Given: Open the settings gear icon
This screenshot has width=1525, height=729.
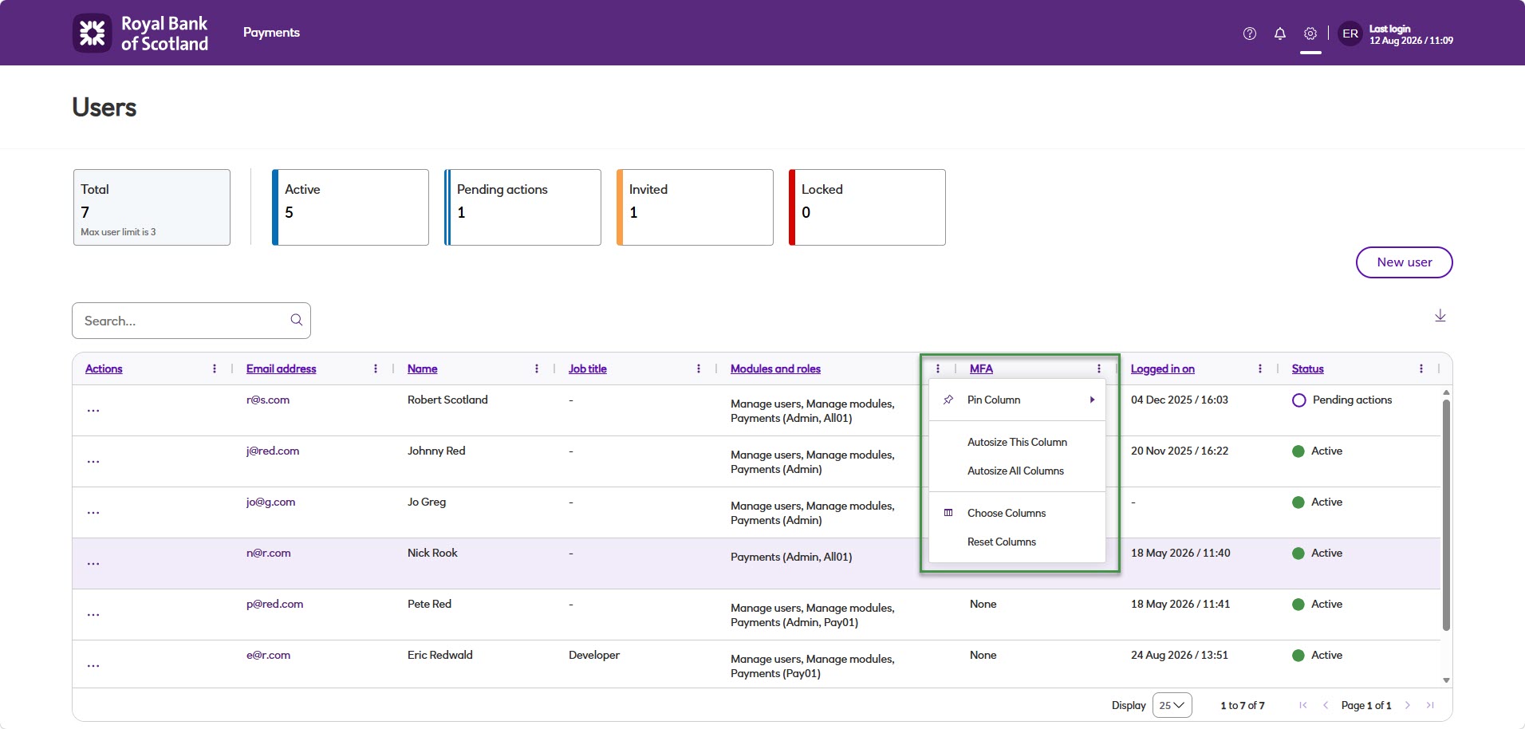Looking at the screenshot, I should (x=1310, y=33).
